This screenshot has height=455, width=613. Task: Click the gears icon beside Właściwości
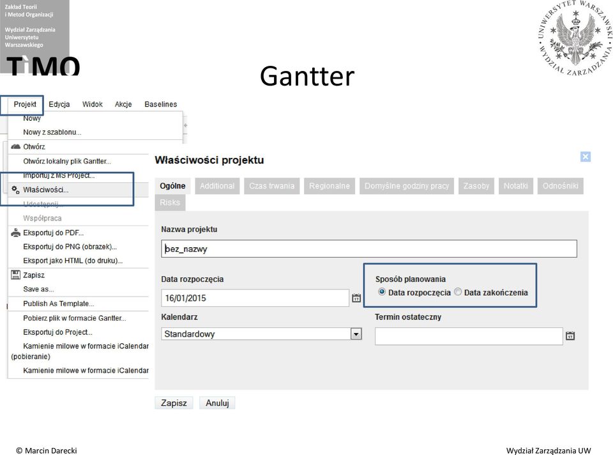click(x=15, y=190)
